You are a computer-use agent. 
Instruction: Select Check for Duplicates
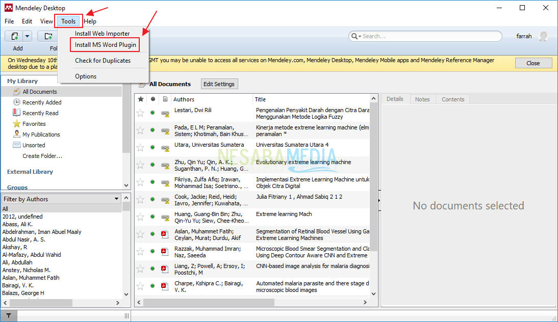[103, 61]
